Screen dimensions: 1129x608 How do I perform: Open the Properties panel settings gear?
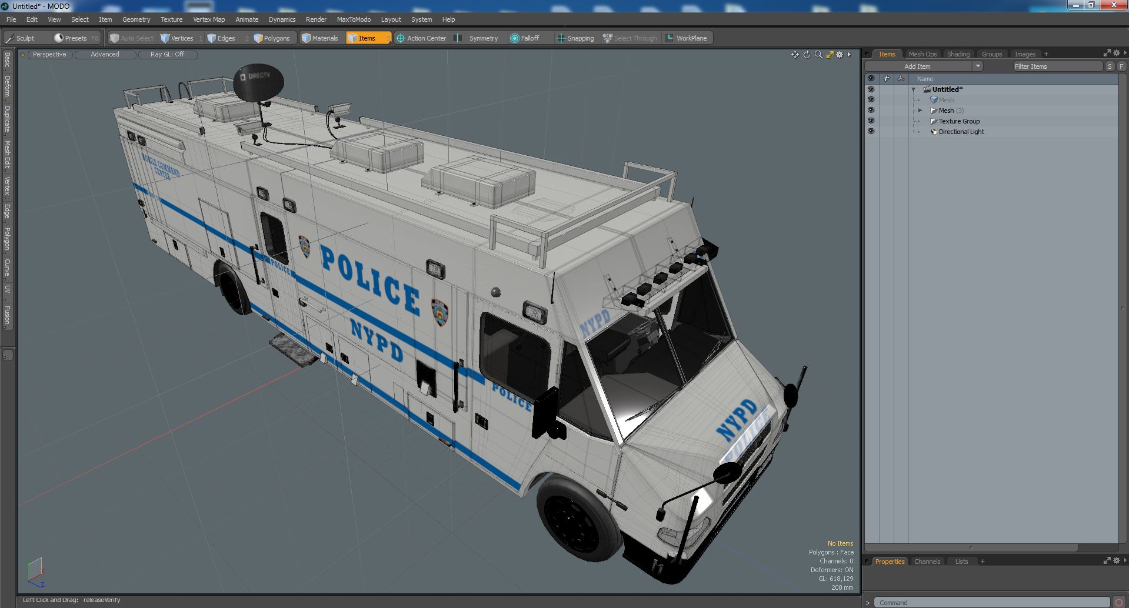click(1116, 561)
